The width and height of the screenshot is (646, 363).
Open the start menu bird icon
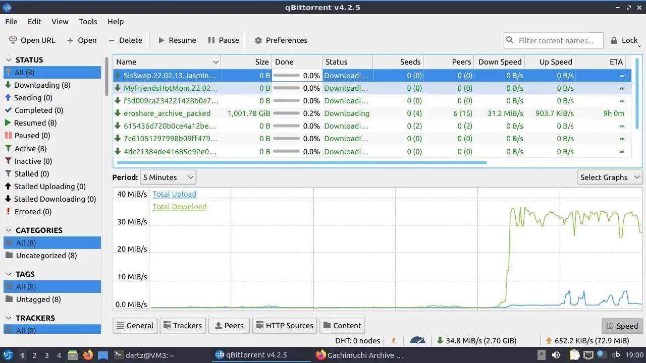coord(8,355)
